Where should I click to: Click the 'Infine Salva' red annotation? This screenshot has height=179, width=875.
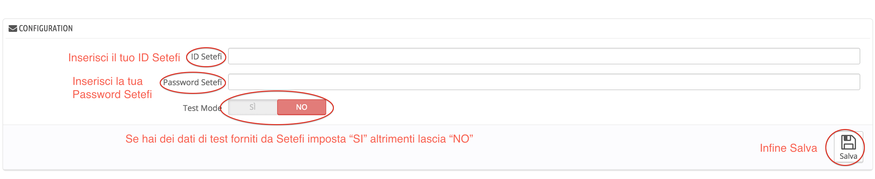[788, 148]
